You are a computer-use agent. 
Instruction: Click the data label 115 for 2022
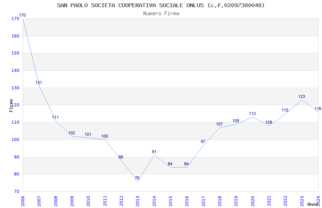pos(285,110)
